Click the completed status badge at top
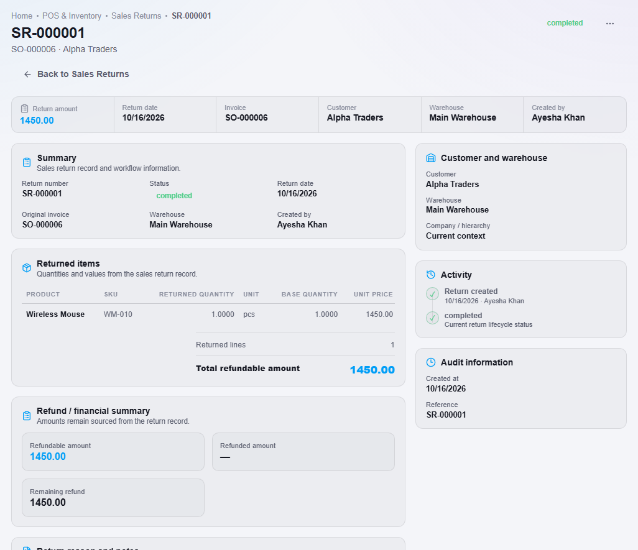638x550 pixels. 565,23
